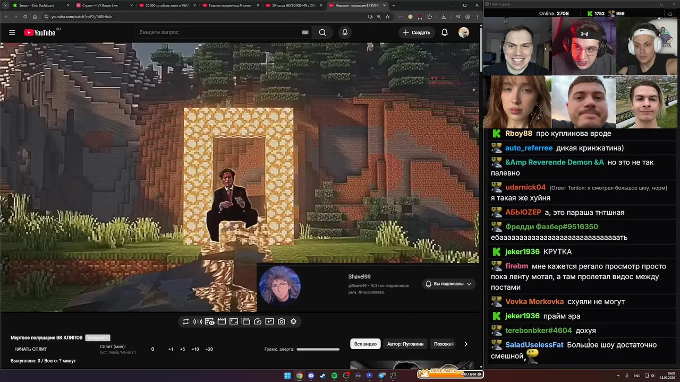Open the on-screen keyboard in search box
680x382 pixels.
tap(305, 32)
